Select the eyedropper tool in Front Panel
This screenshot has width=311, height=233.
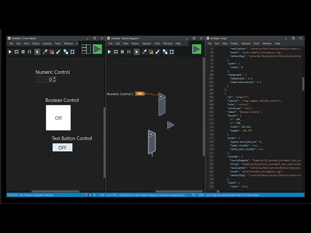pyautogui.click(x=45, y=52)
